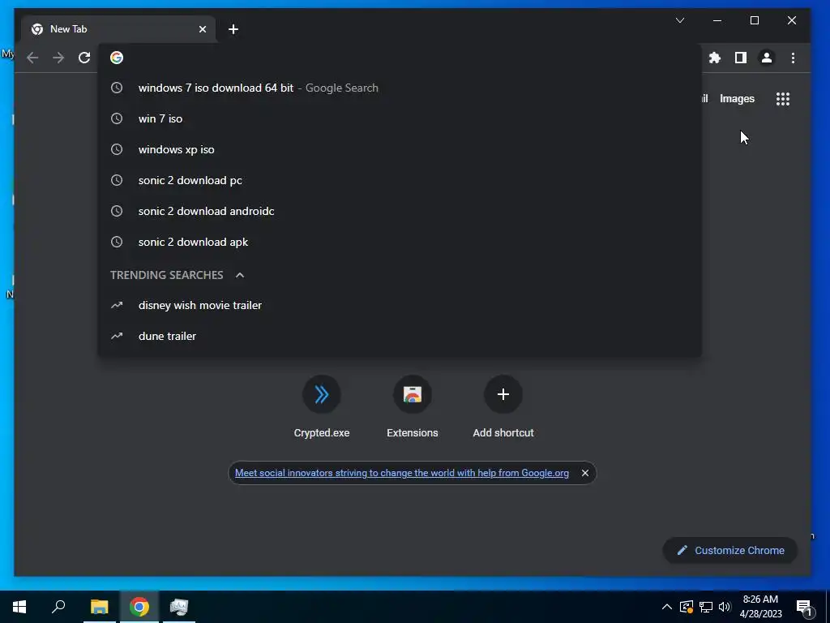
Task: Click the Add shortcut button
Action: [503, 407]
